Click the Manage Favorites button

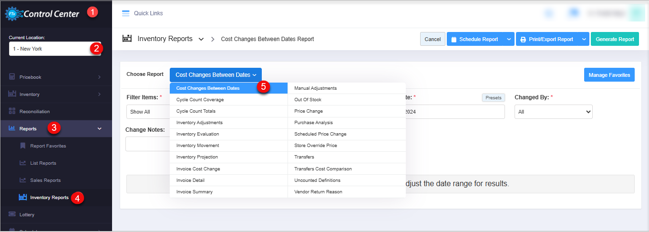pyautogui.click(x=609, y=75)
